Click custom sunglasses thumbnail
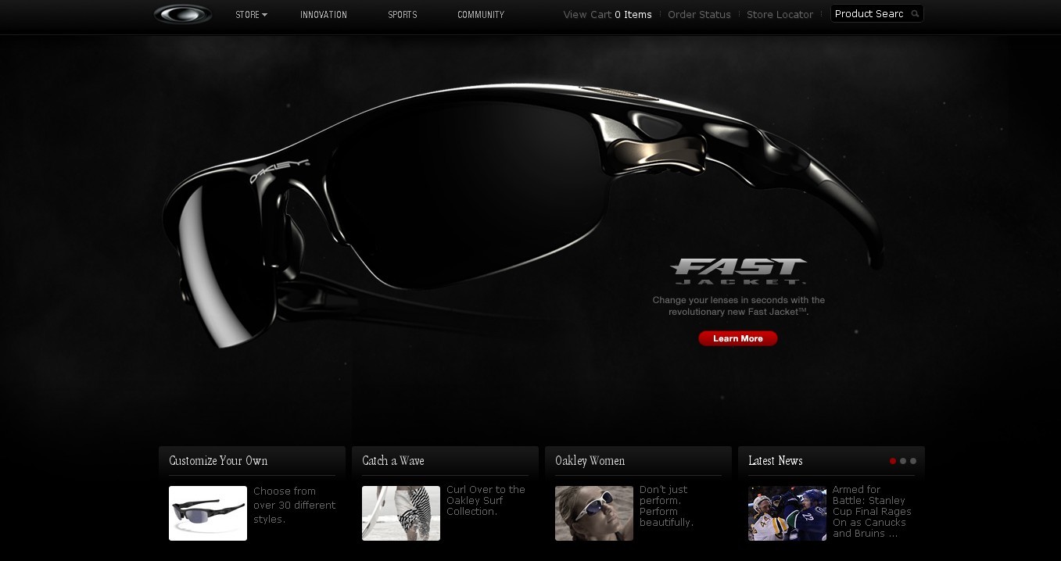This screenshot has height=561, width=1061. [x=208, y=513]
